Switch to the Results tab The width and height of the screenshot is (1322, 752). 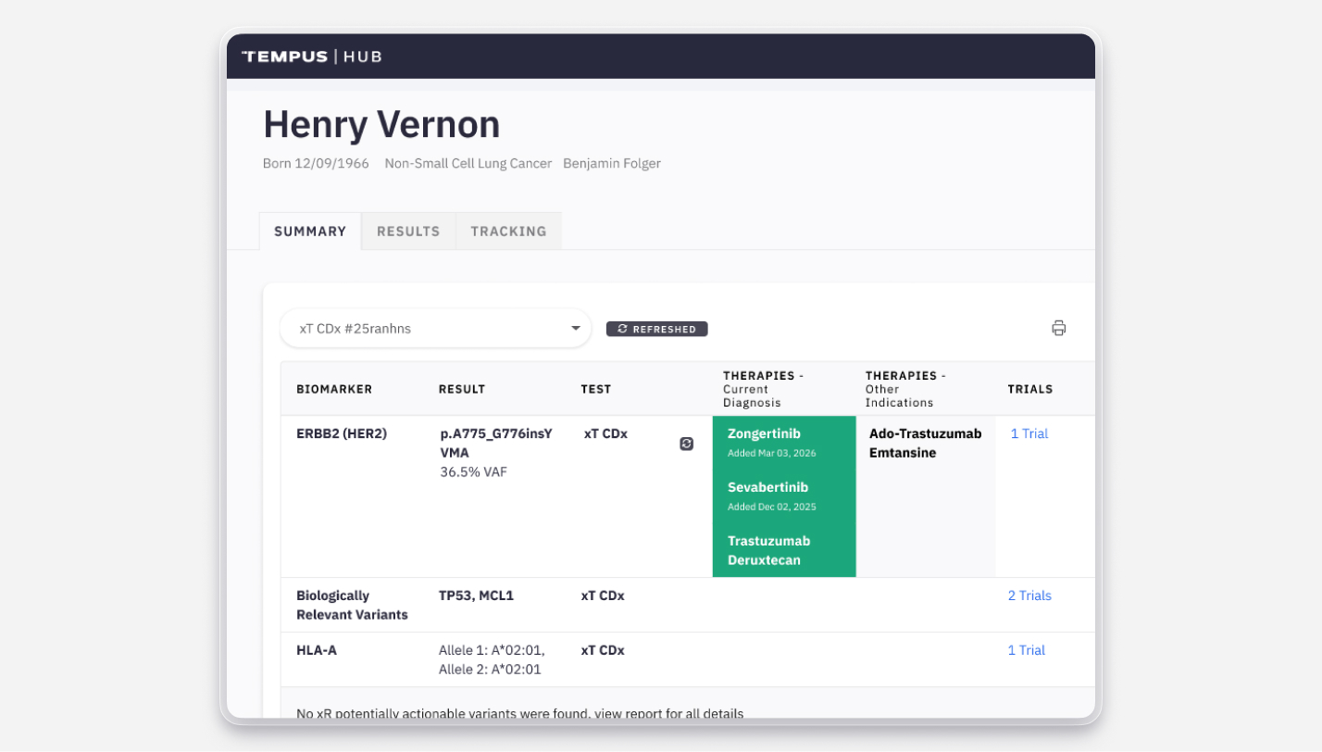(x=408, y=232)
